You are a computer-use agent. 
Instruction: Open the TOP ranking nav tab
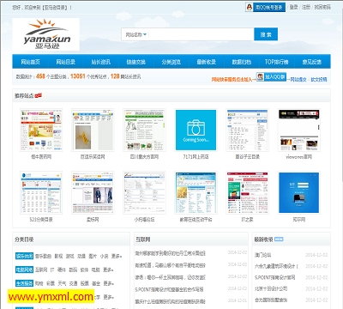point(276,62)
